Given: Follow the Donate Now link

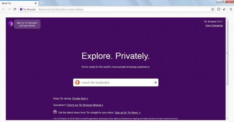Looking at the screenshot, I should coord(80,99).
